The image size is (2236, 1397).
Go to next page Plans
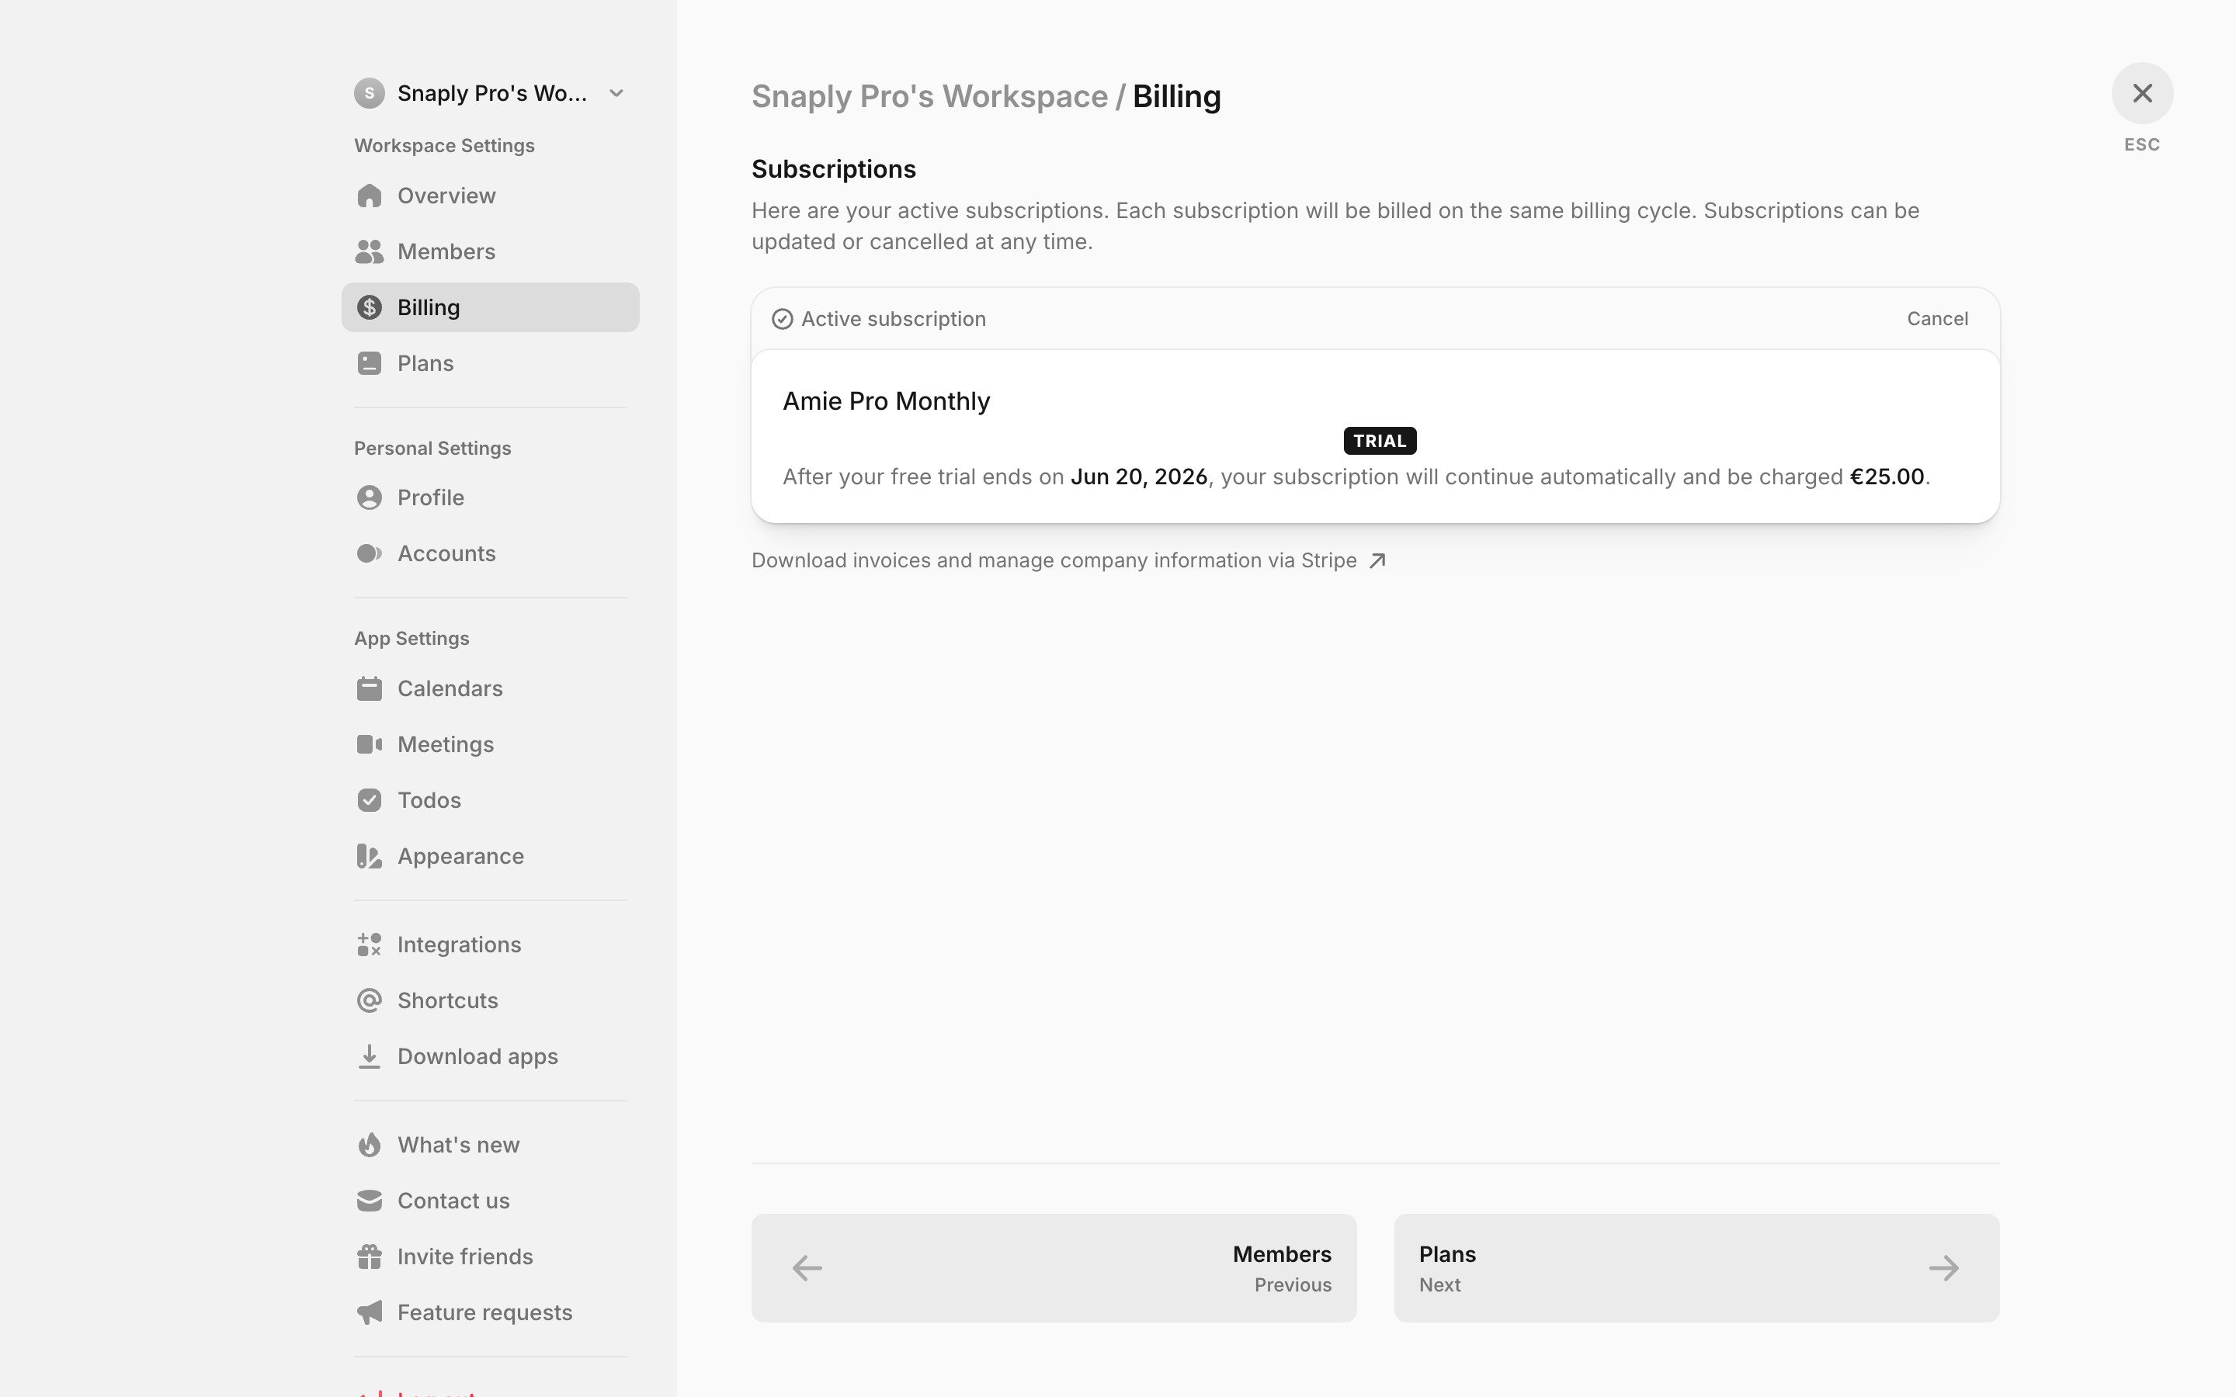tap(1696, 1267)
